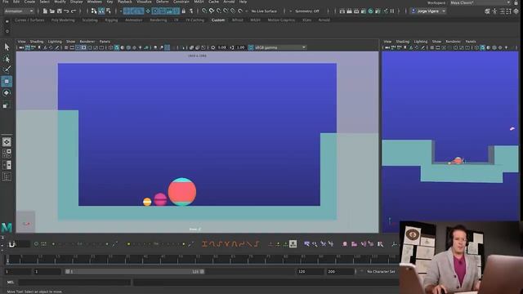523x294 pixels.
Task: Select the Scale tool in toolbox
Action: (6, 105)
